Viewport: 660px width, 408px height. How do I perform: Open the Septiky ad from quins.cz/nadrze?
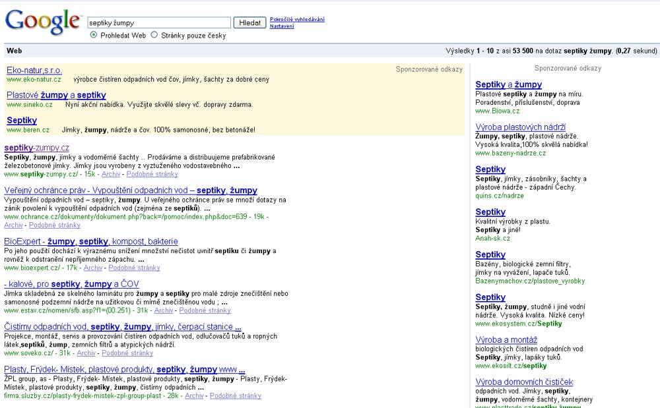click(x=490, y=169)
